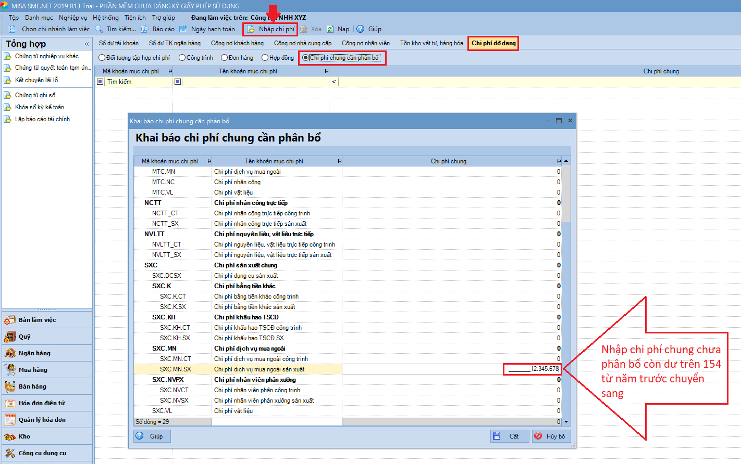Click the Nhập chi phí toolbar icon
Image resolution: width=741 pixels, height=464 pixels.
(x=251, y=29)
